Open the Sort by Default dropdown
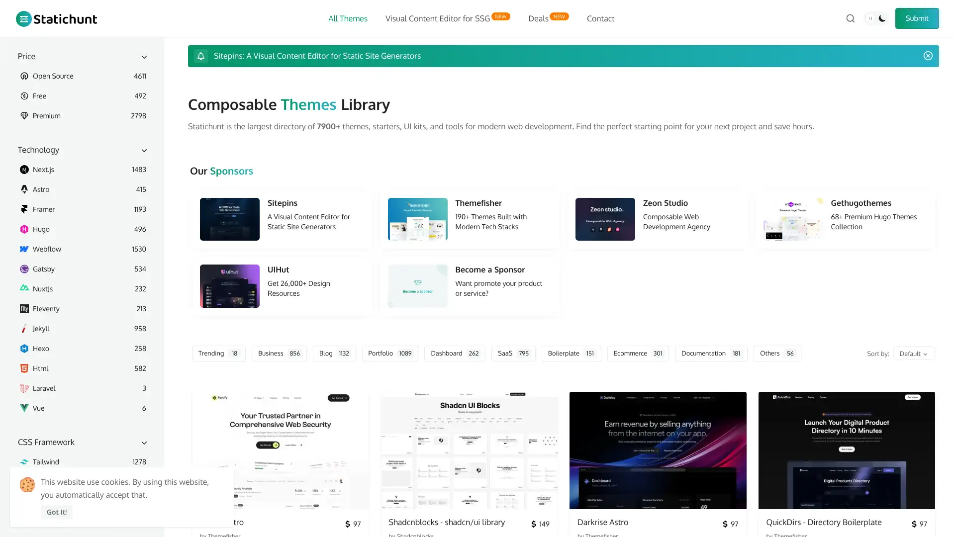The image size is (955, 537). (914, 354)
